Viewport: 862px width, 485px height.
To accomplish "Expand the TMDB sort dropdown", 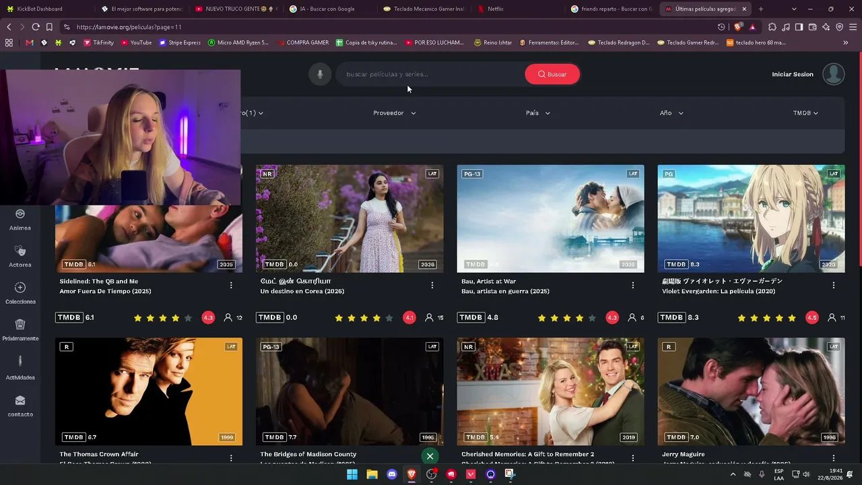I will pyautogui.click(x=805, y=113).
